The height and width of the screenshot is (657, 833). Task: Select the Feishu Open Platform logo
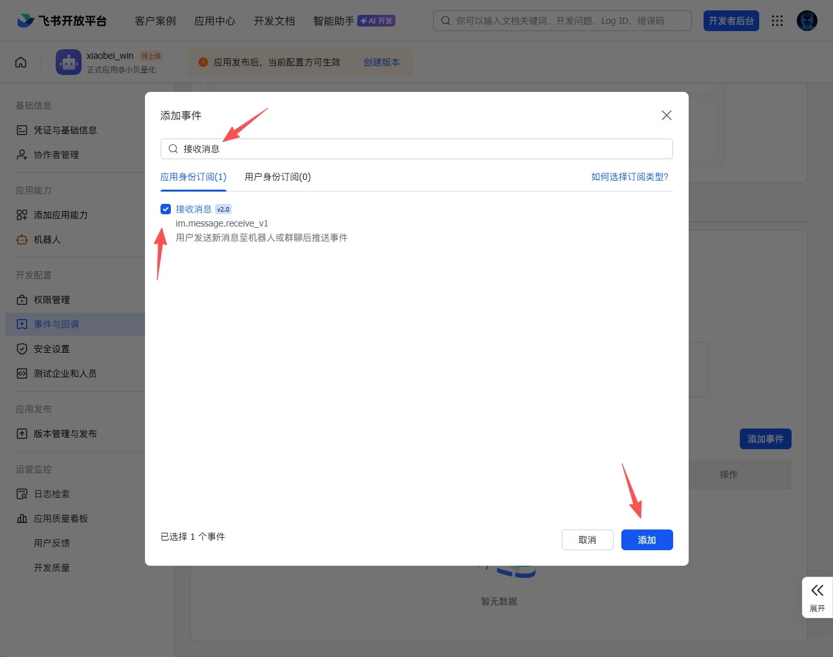click(x=60, y=20)
